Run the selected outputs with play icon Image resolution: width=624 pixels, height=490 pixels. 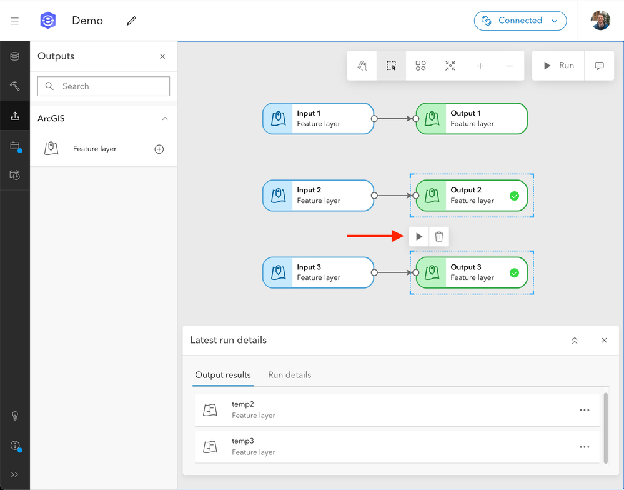coord(419,236)
